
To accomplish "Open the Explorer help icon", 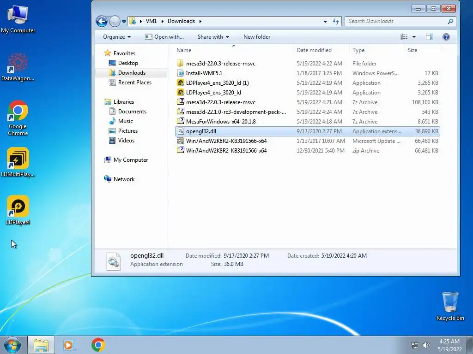I will tap(446, 37).
